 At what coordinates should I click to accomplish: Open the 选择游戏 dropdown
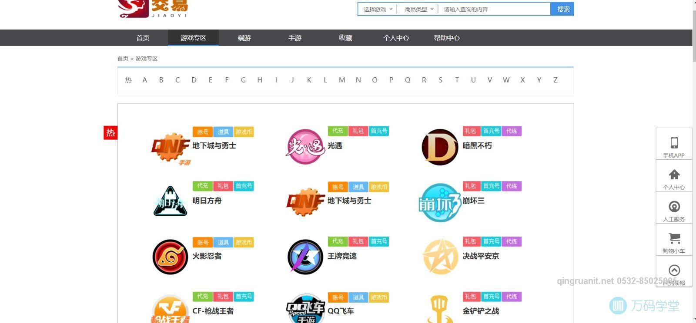pyautogui.click(x=378, y=9)
